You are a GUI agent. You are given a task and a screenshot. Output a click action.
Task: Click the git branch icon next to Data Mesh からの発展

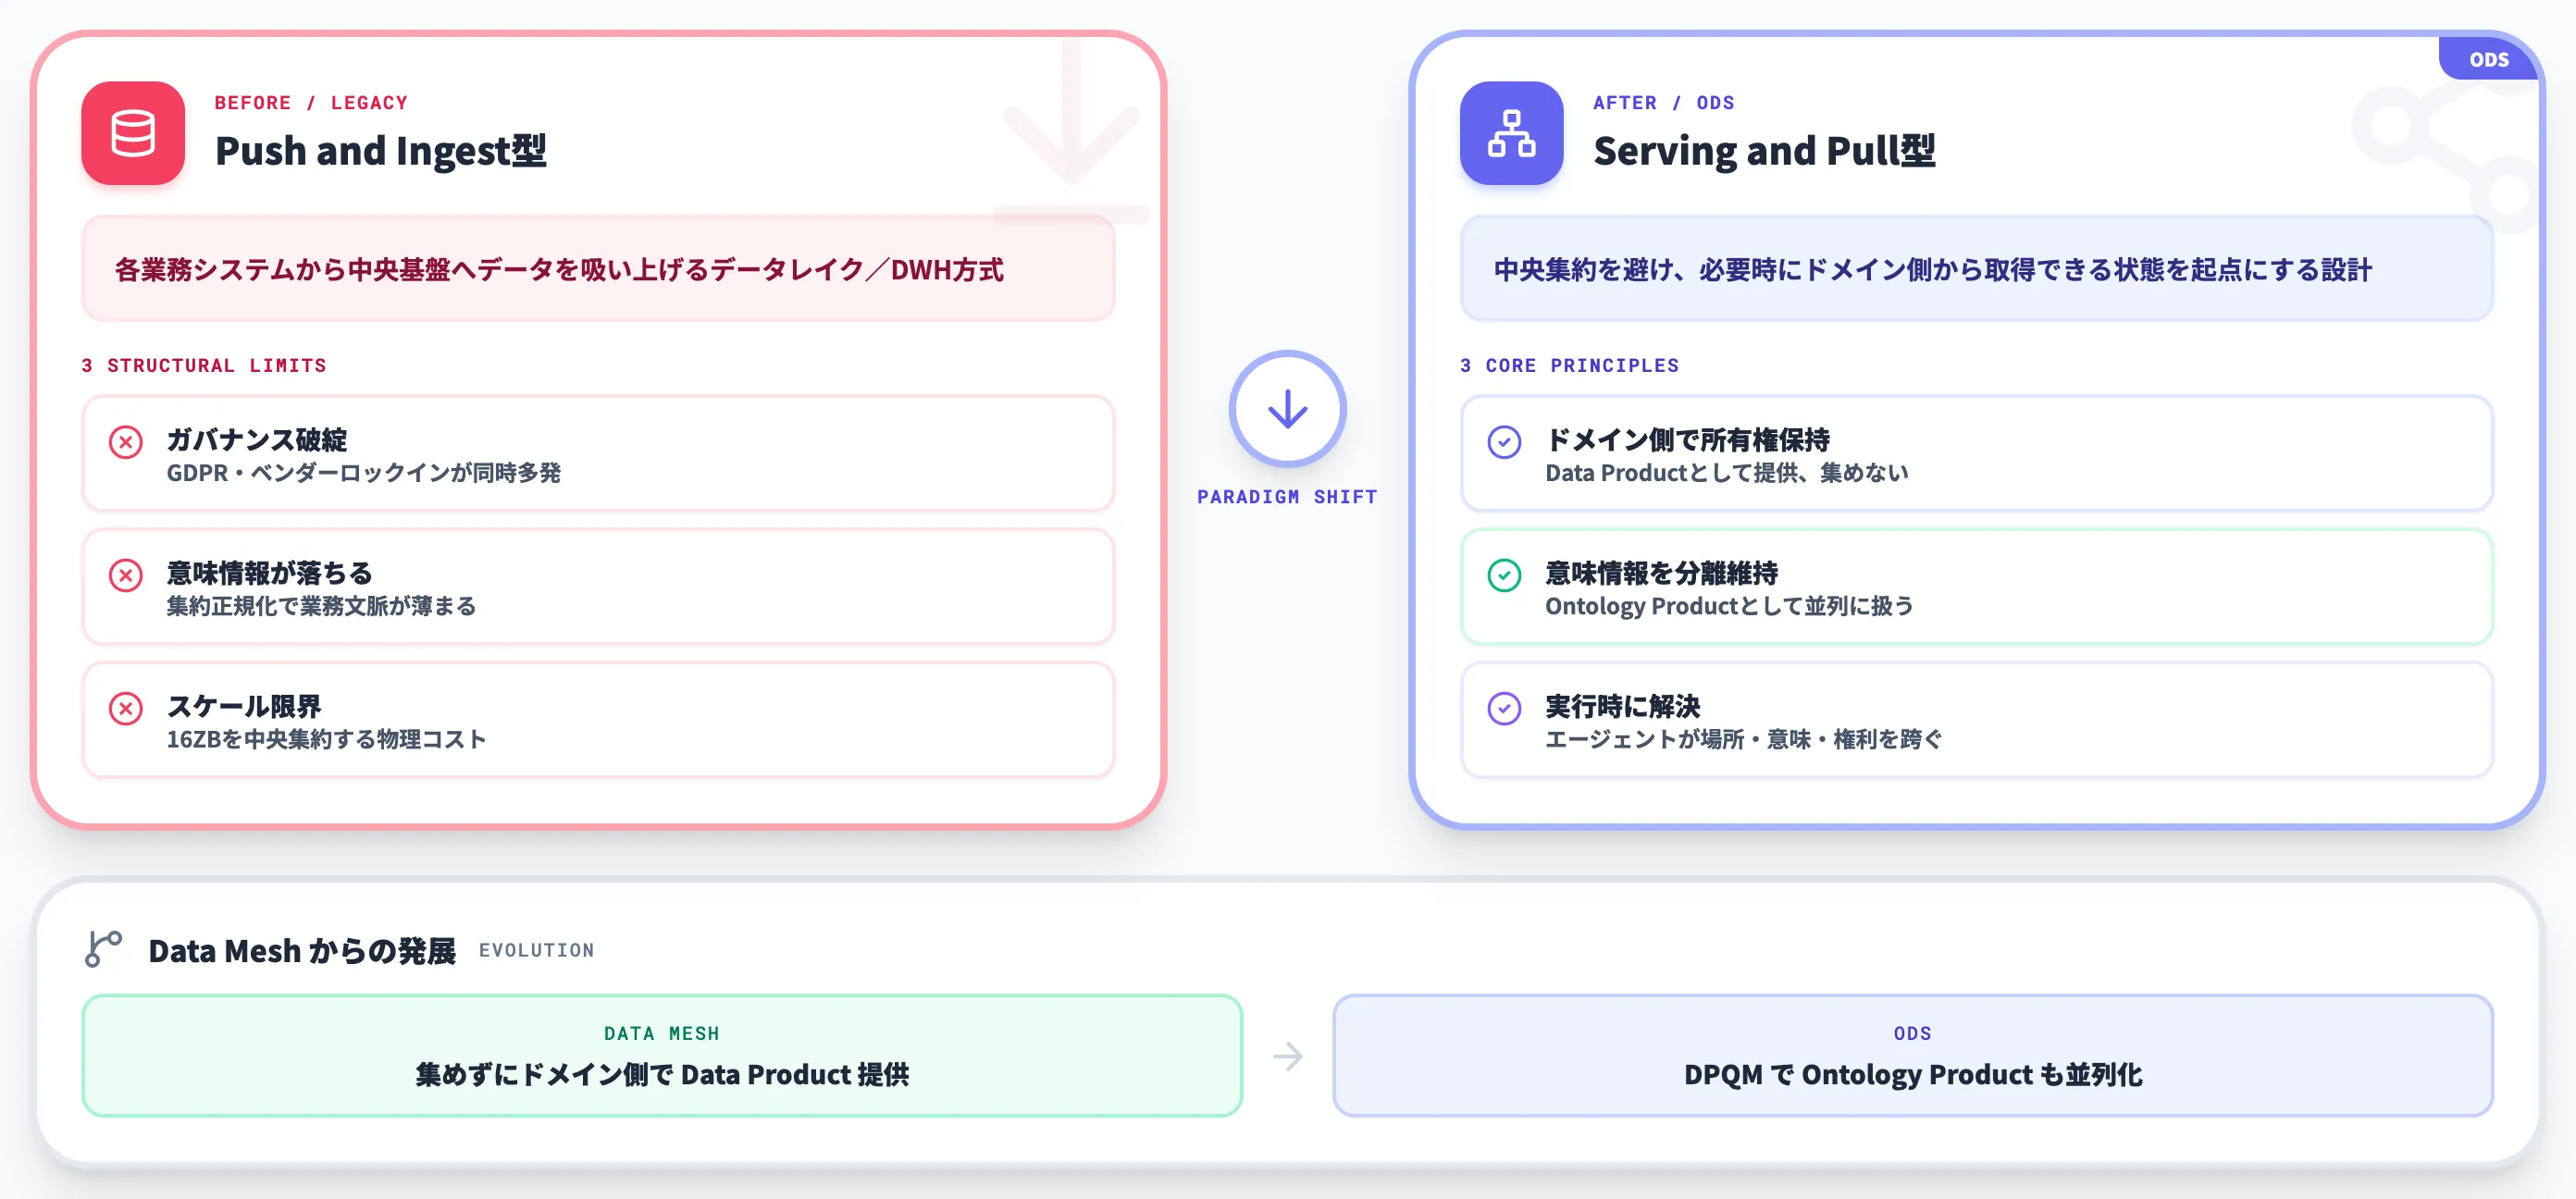coord(103,949)
